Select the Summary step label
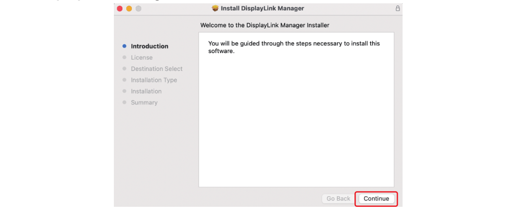The height and width of the screenshot is (213, 515). pyautogui.click(x=144, y=102)
